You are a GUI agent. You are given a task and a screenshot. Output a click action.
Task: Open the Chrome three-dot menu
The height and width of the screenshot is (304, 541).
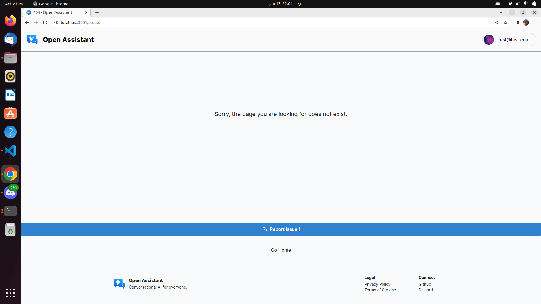tap(535, 23)
